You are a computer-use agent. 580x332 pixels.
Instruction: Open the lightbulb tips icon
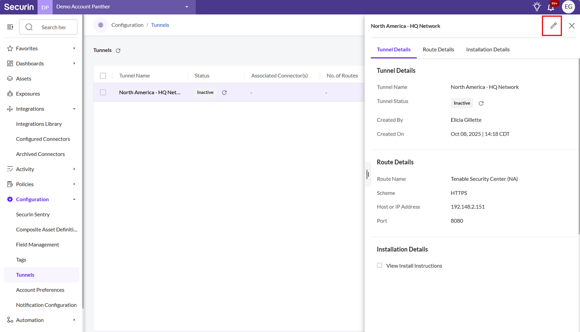point(537,6)
